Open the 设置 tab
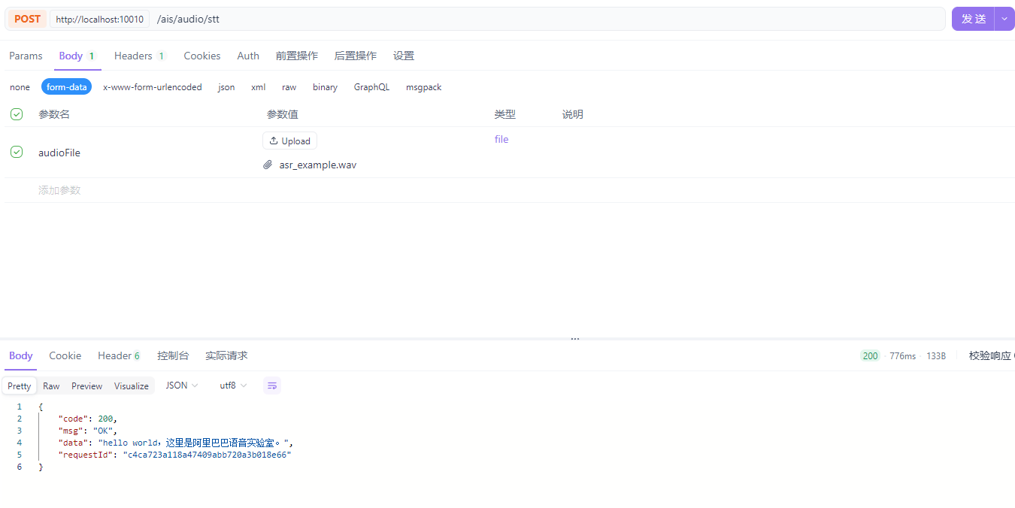The height and width of the screenshot is (508, 1015). click(x=404, y=56)
